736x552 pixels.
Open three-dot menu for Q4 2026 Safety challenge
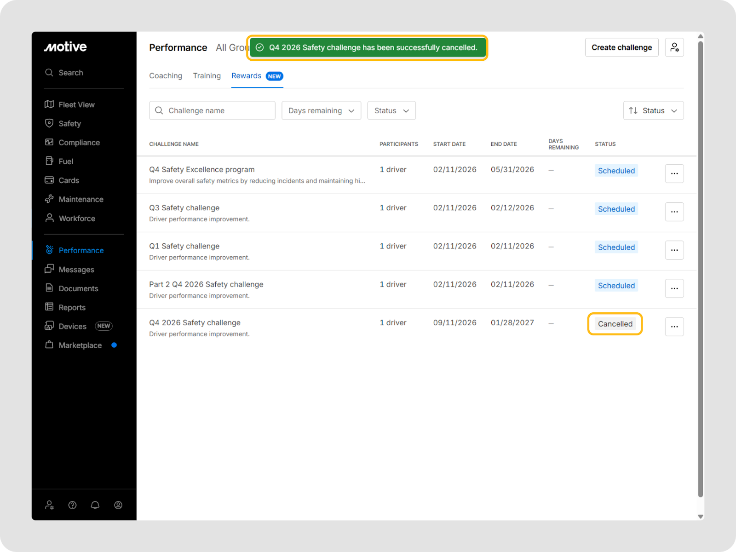coord(674,327)
